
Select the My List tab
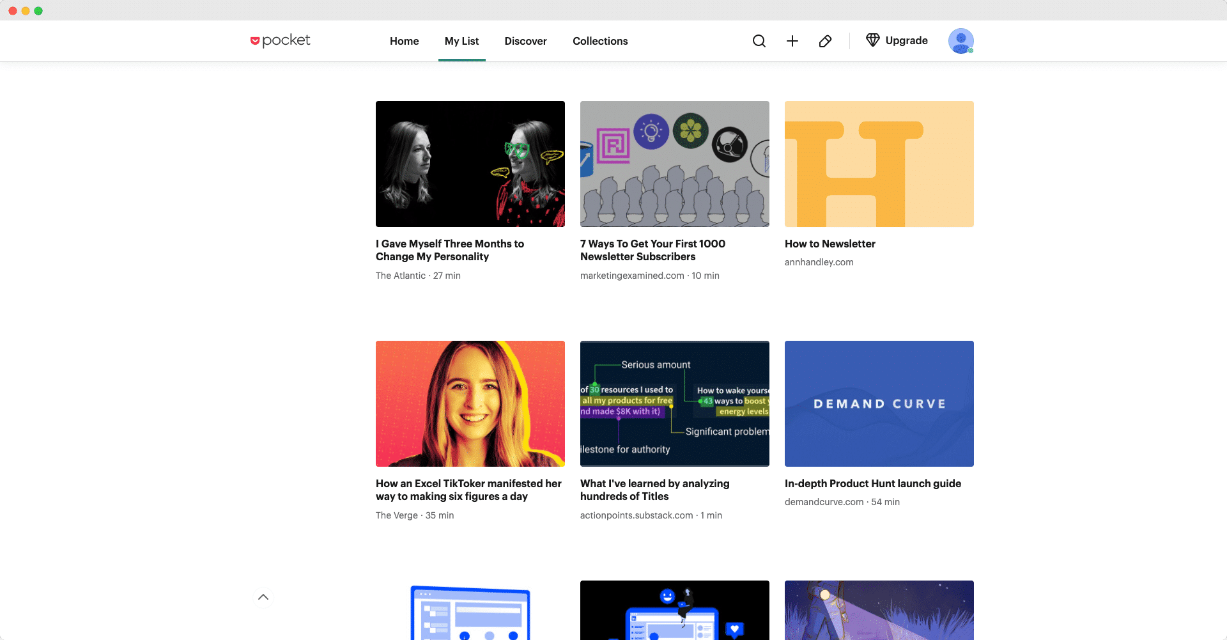pos(462,41)
